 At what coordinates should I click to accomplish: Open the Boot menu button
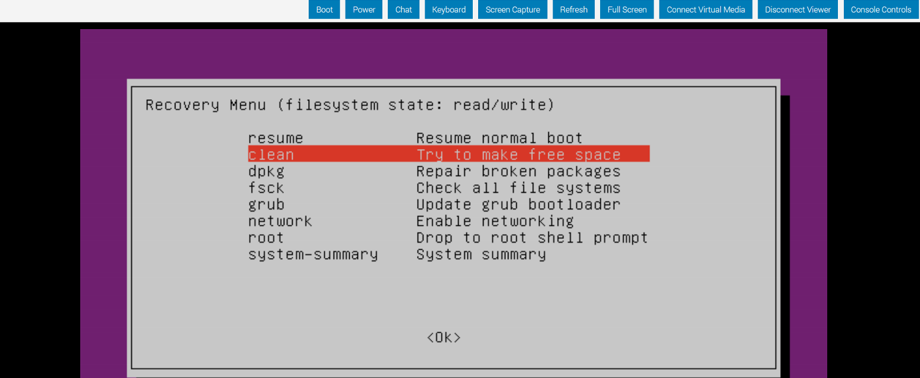(x=324, y=10)
